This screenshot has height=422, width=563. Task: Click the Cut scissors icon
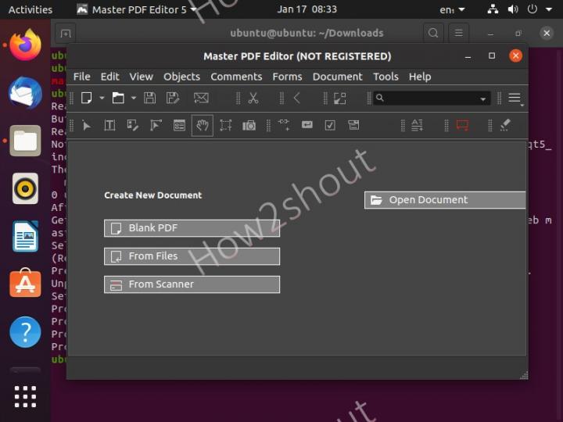253,98
